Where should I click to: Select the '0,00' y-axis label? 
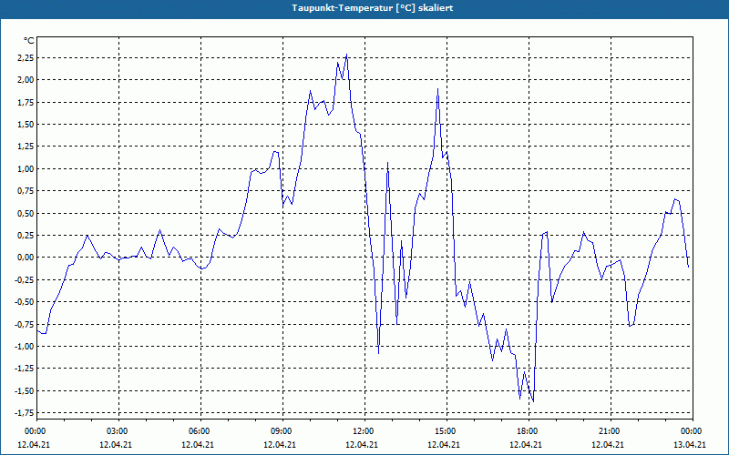point(26,258)
